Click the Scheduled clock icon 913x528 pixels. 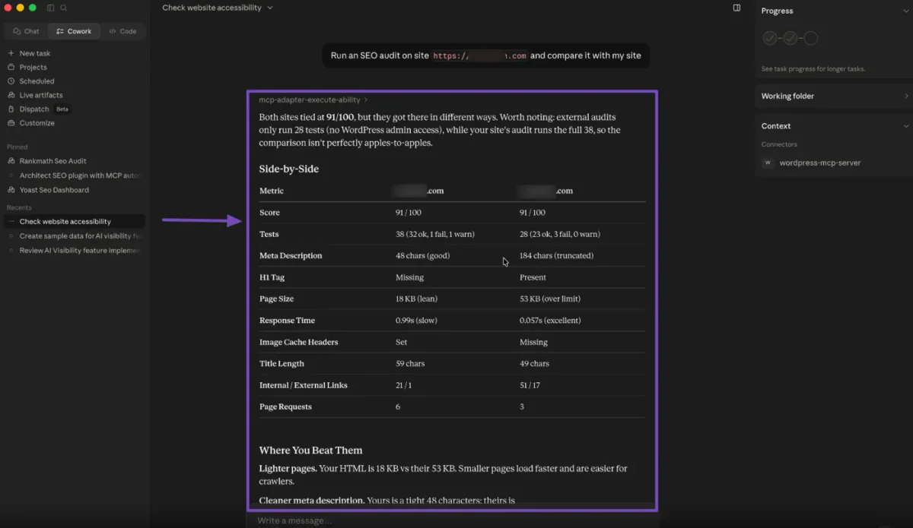point(11,81)
